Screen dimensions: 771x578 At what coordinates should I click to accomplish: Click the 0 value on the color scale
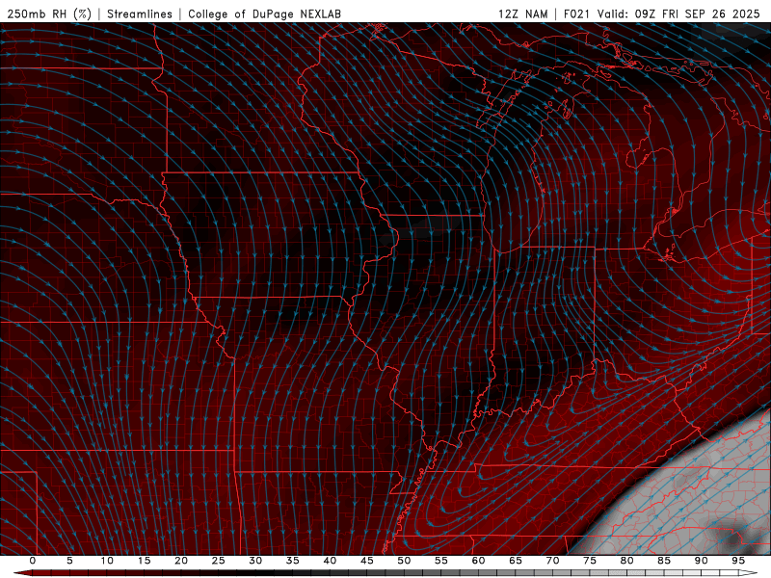[x=33, y=561]
